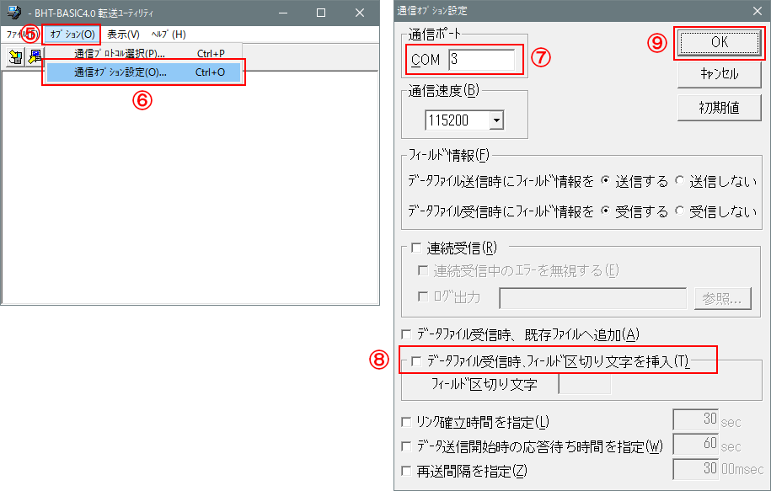Enable フィールド区切り文字を挿入(T) checkbox
Screen dimensions: 771x491
415,361
